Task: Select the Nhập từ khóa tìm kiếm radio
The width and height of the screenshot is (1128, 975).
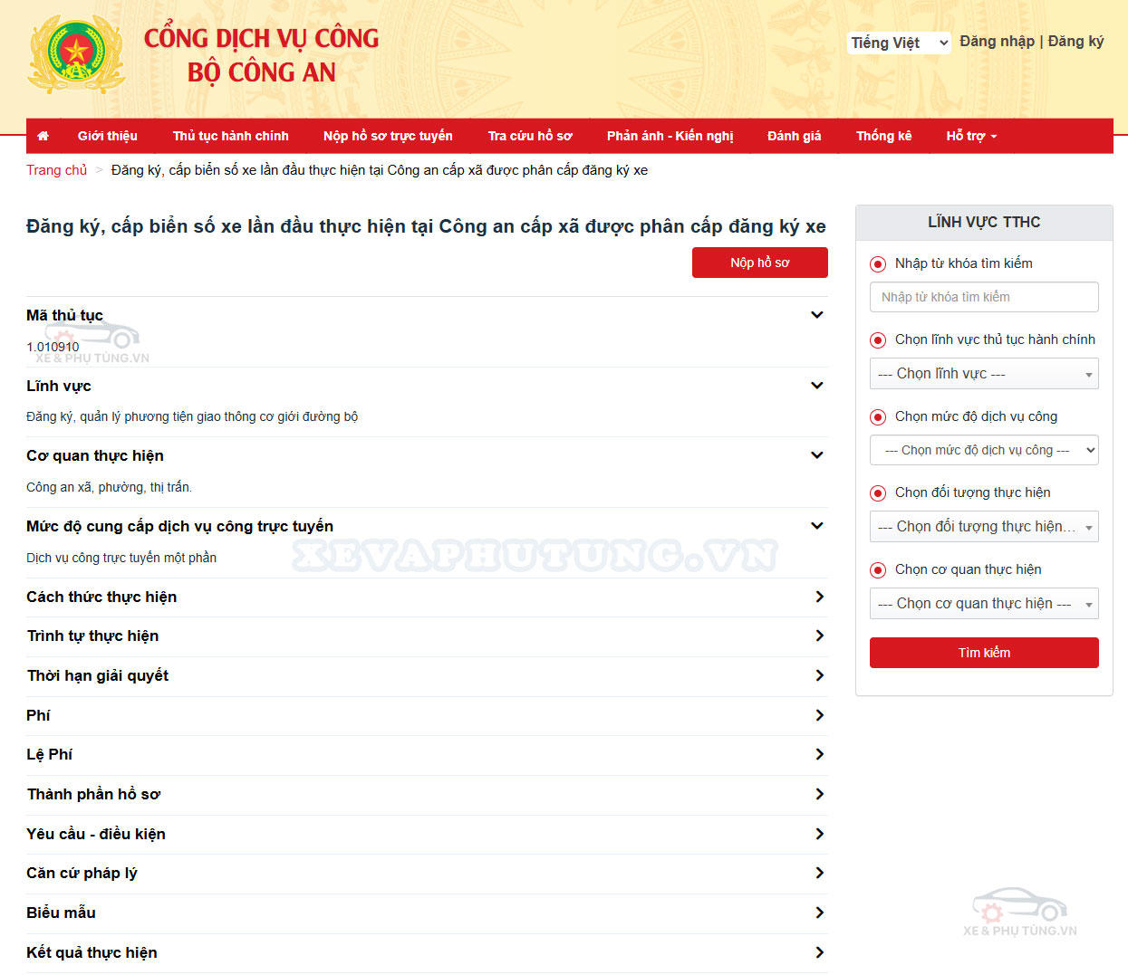Action: coord(877,264)
